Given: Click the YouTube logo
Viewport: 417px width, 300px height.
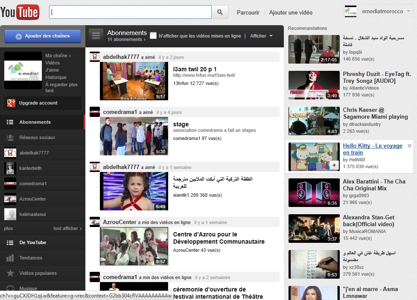Looking at the screenshot, I should click(20, 12).
